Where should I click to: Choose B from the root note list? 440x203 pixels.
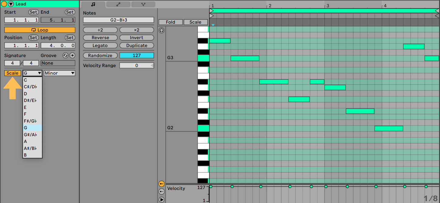click(32, 155)
